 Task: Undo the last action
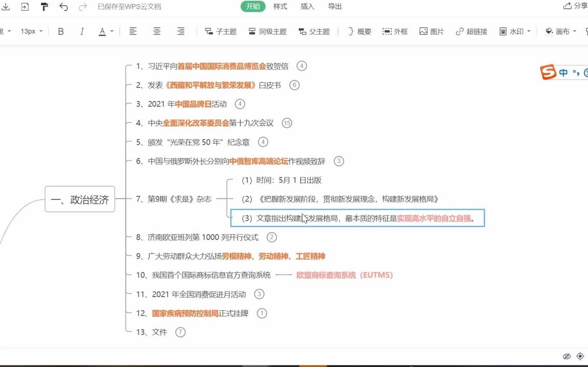tap(64, 6)
